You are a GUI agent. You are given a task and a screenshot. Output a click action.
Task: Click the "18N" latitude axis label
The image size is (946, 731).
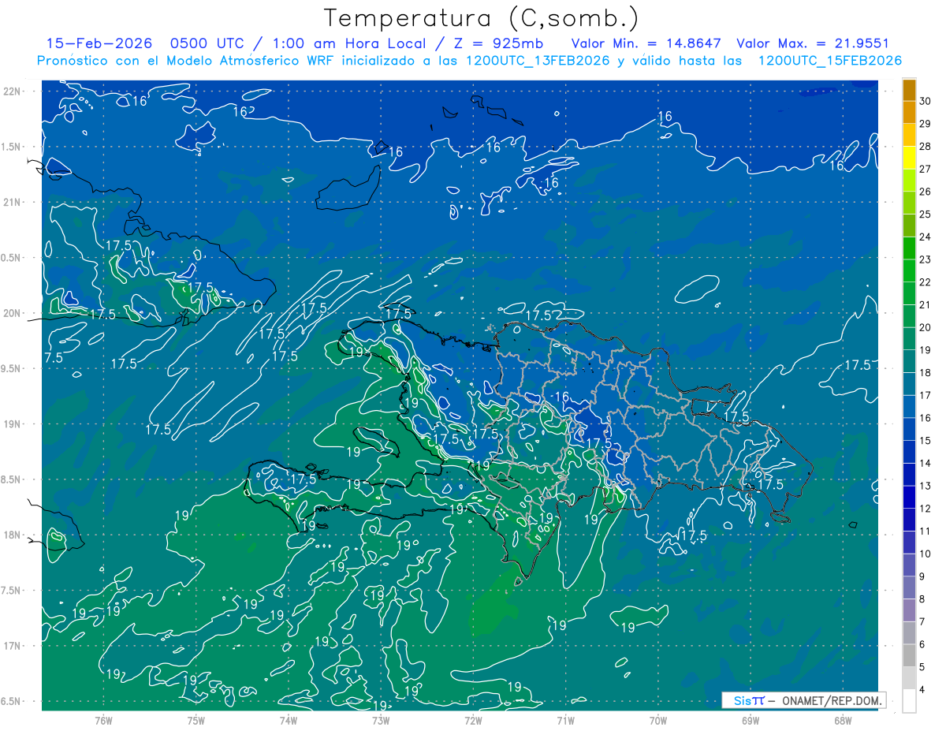12,535
